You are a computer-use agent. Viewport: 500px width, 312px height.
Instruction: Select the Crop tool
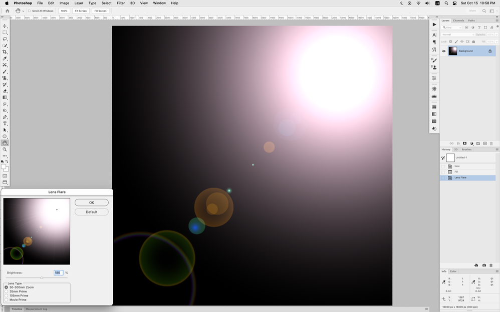point(5,51)
